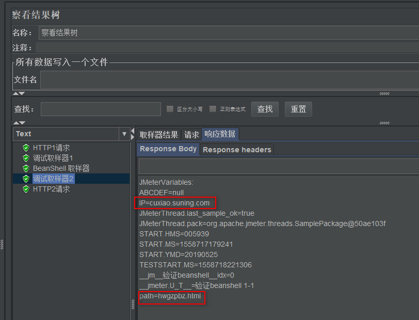
Task: Click the green shield icon beside HTTP1请求
Action: click(x=25, y=148)
